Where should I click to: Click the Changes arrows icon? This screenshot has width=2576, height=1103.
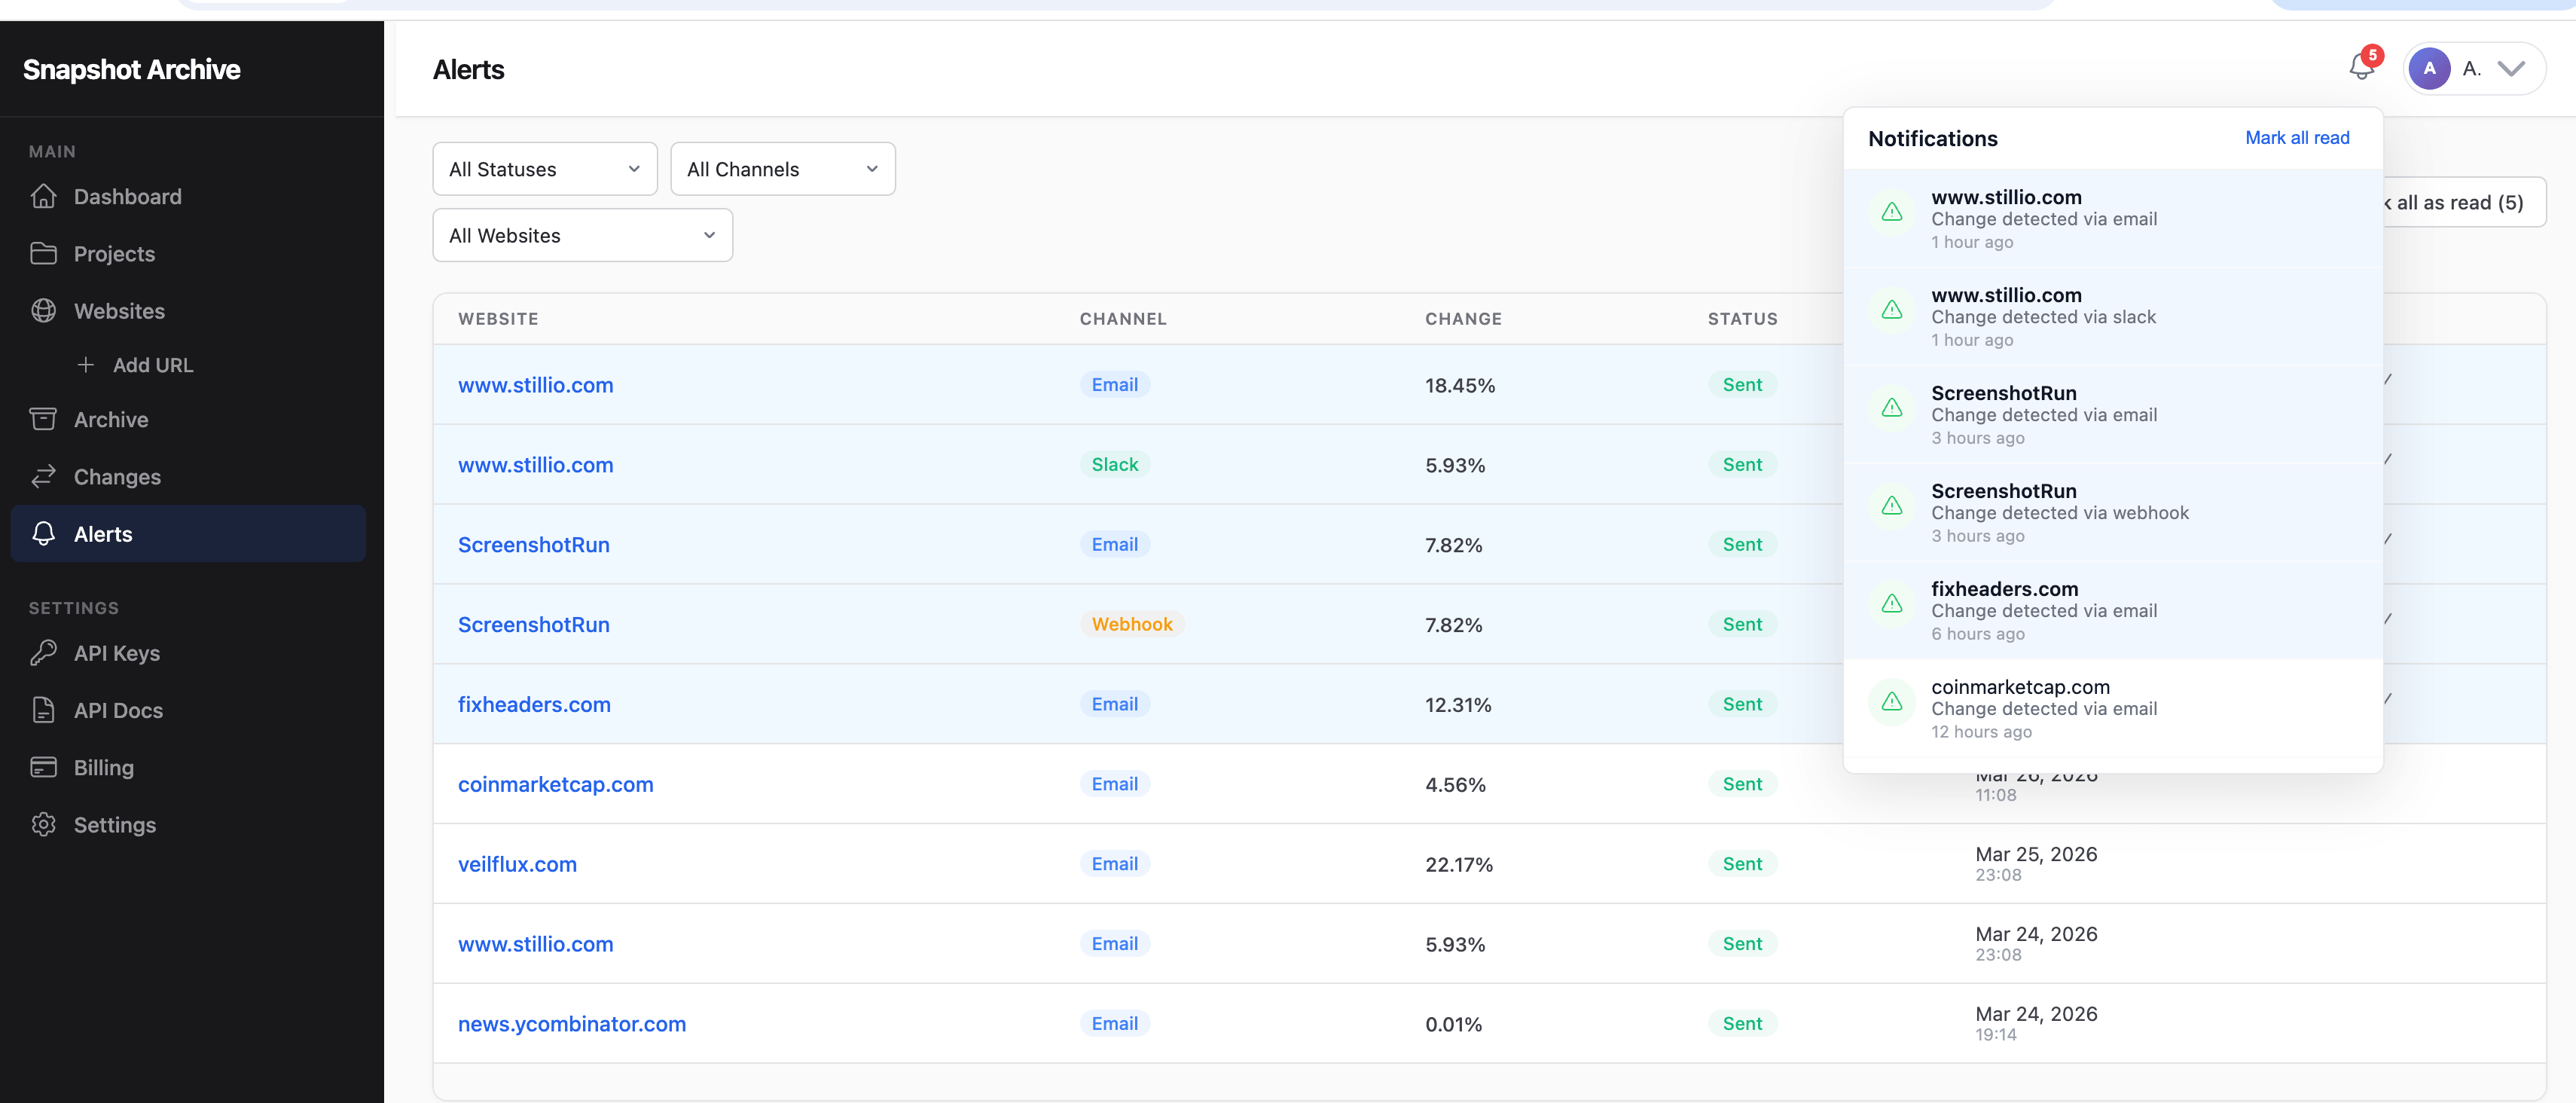[x=43, y=476]
